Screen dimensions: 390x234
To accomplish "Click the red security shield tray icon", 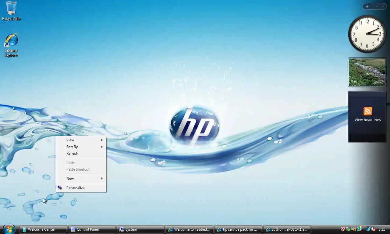I will (x=343, y=229).
